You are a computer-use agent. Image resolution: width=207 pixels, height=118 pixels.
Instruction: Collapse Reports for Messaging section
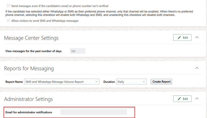[197, 68]
